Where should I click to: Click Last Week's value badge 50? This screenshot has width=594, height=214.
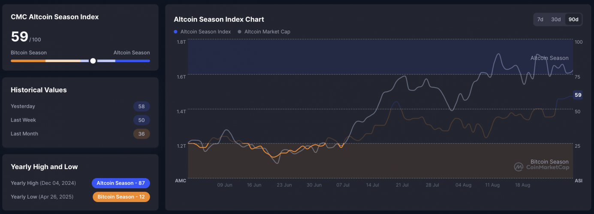pyautogui.click(x=142, y=120)
